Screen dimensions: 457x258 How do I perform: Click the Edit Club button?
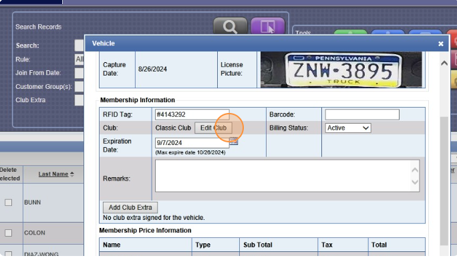pos(213,128)
